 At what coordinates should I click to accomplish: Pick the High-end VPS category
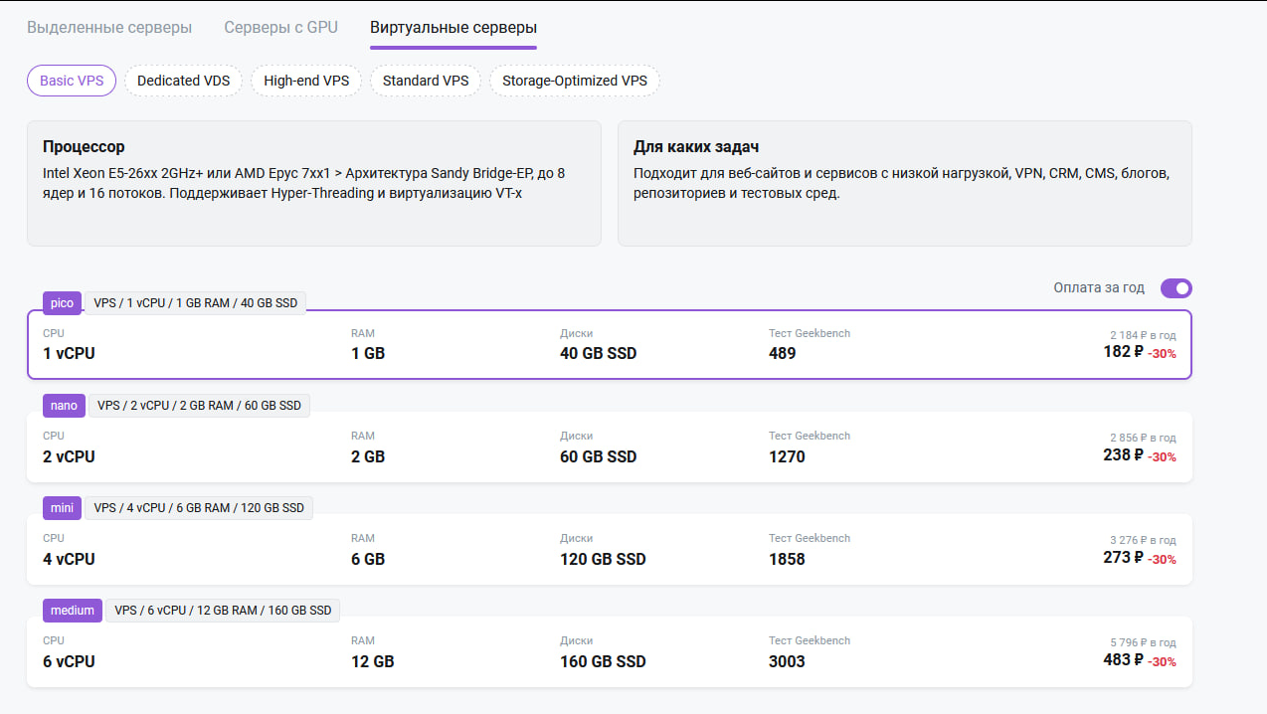(x=306, y=81)
